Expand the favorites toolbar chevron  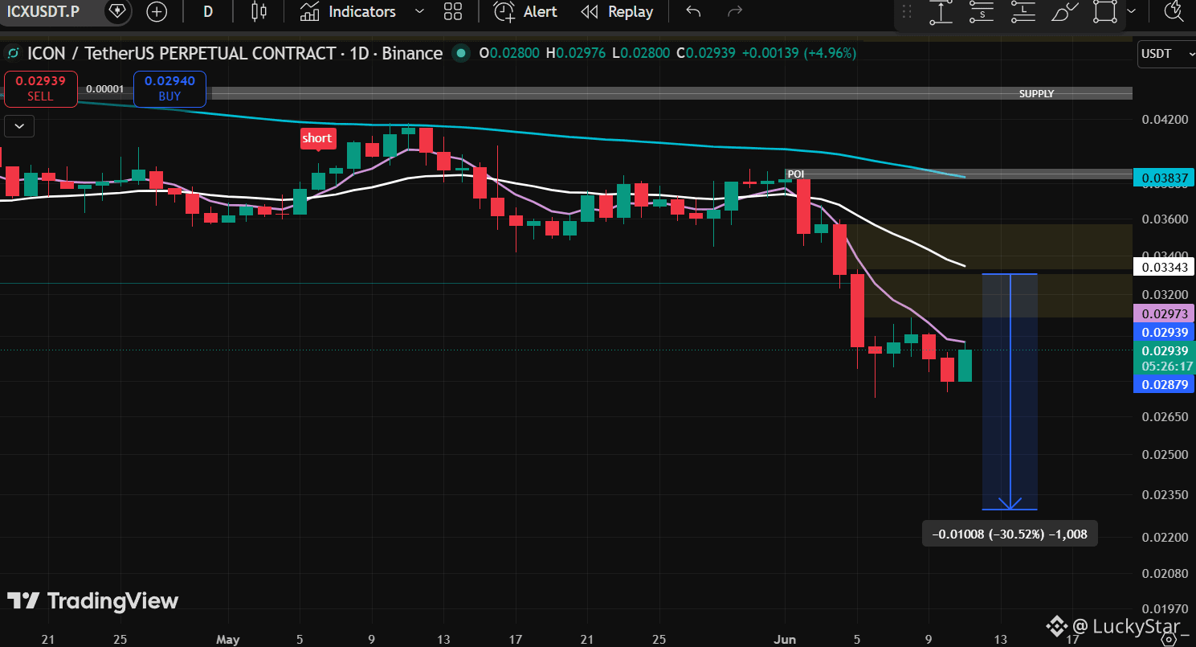click(x=1131, y=11)
